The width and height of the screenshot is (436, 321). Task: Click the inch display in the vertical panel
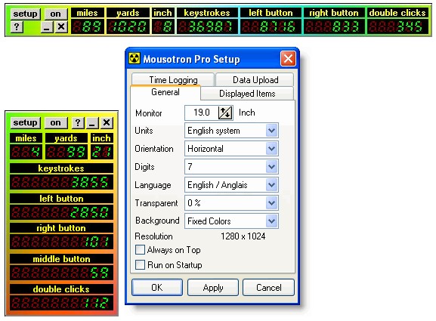pos(101,152)
